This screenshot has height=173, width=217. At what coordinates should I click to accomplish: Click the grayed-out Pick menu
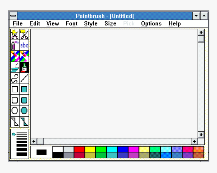(x=129, y=24)
